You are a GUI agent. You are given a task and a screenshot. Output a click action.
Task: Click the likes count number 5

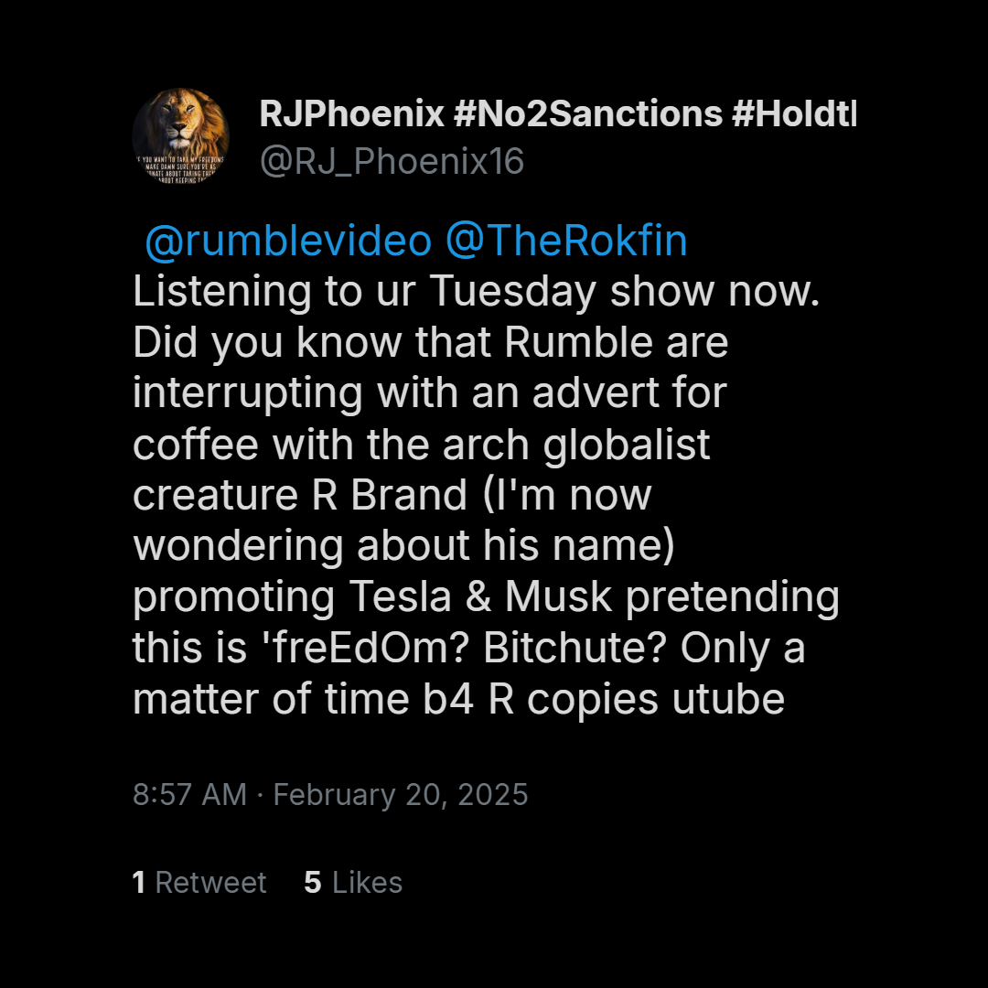(313, 882)
